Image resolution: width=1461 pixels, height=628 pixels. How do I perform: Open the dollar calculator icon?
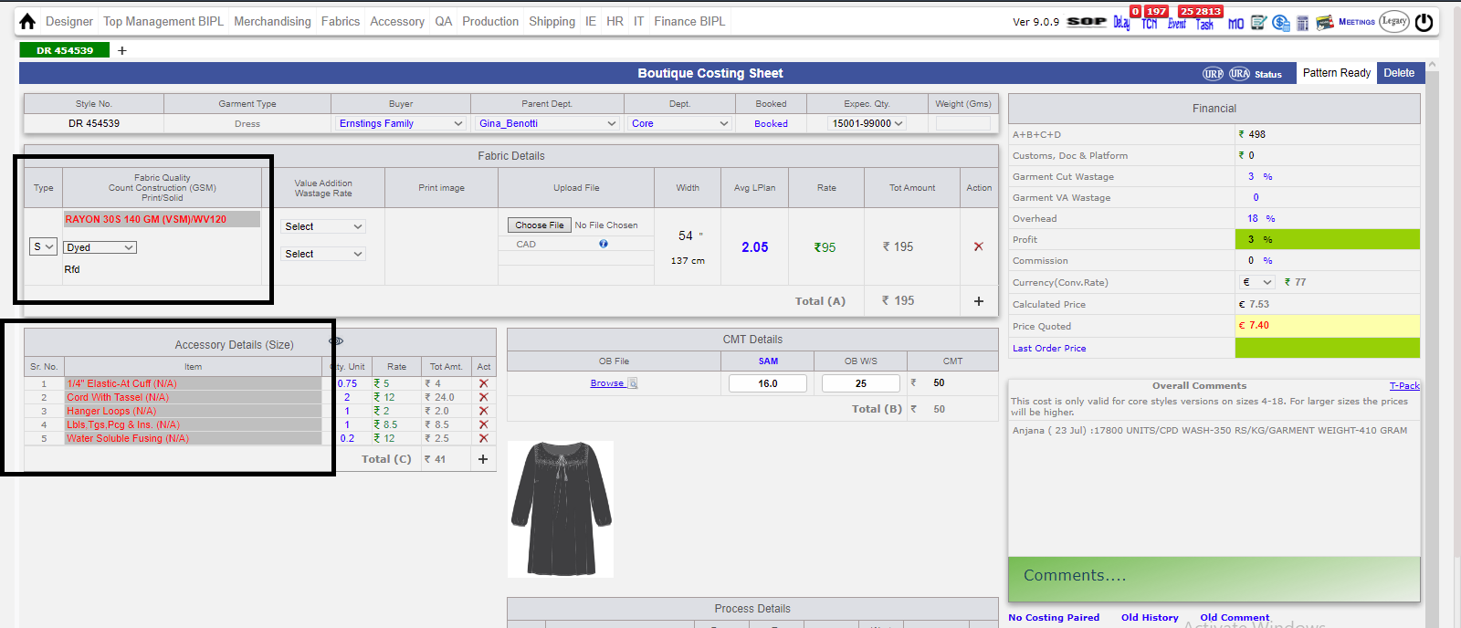1281,23
